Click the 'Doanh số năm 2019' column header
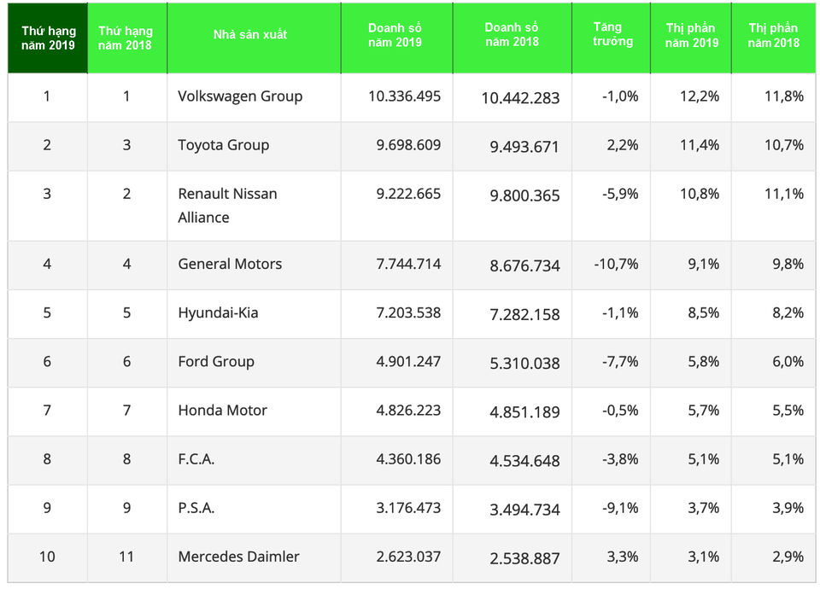 (397, 38)
